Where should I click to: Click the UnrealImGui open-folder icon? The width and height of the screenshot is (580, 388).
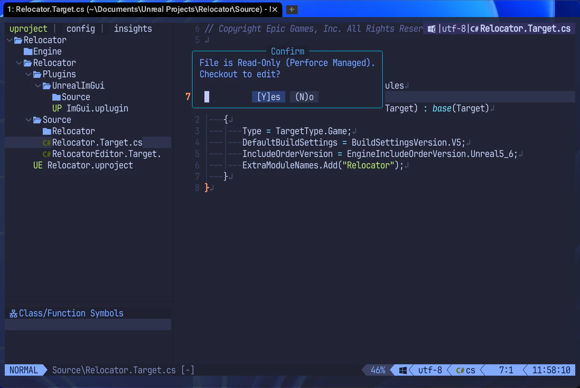click(47, 86)
